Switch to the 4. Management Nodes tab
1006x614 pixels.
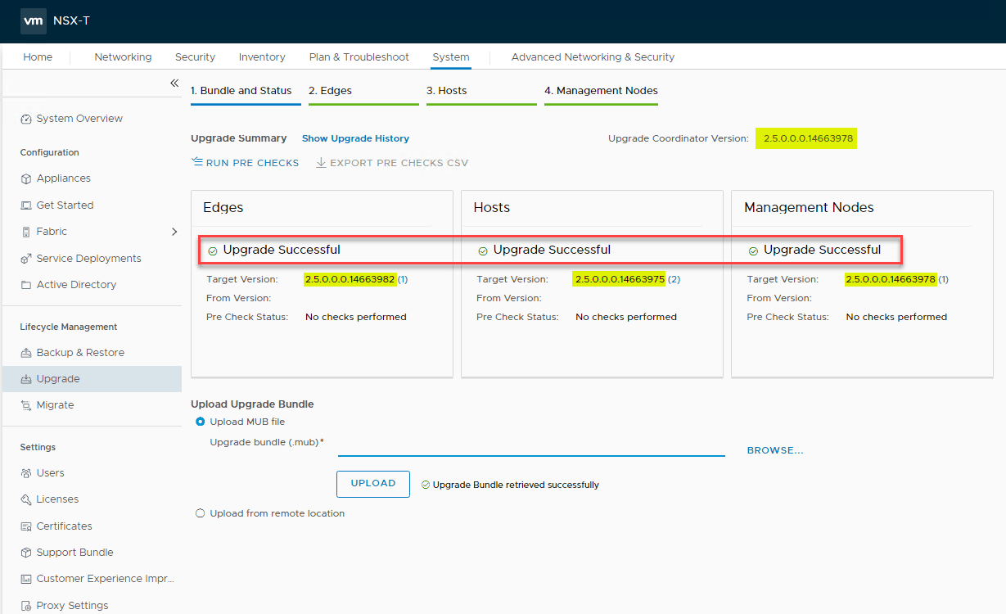601,90
